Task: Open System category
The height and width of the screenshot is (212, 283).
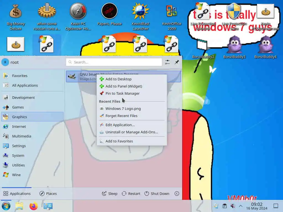Action: [33, 155]
